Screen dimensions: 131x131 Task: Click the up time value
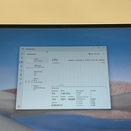(57, 105)
